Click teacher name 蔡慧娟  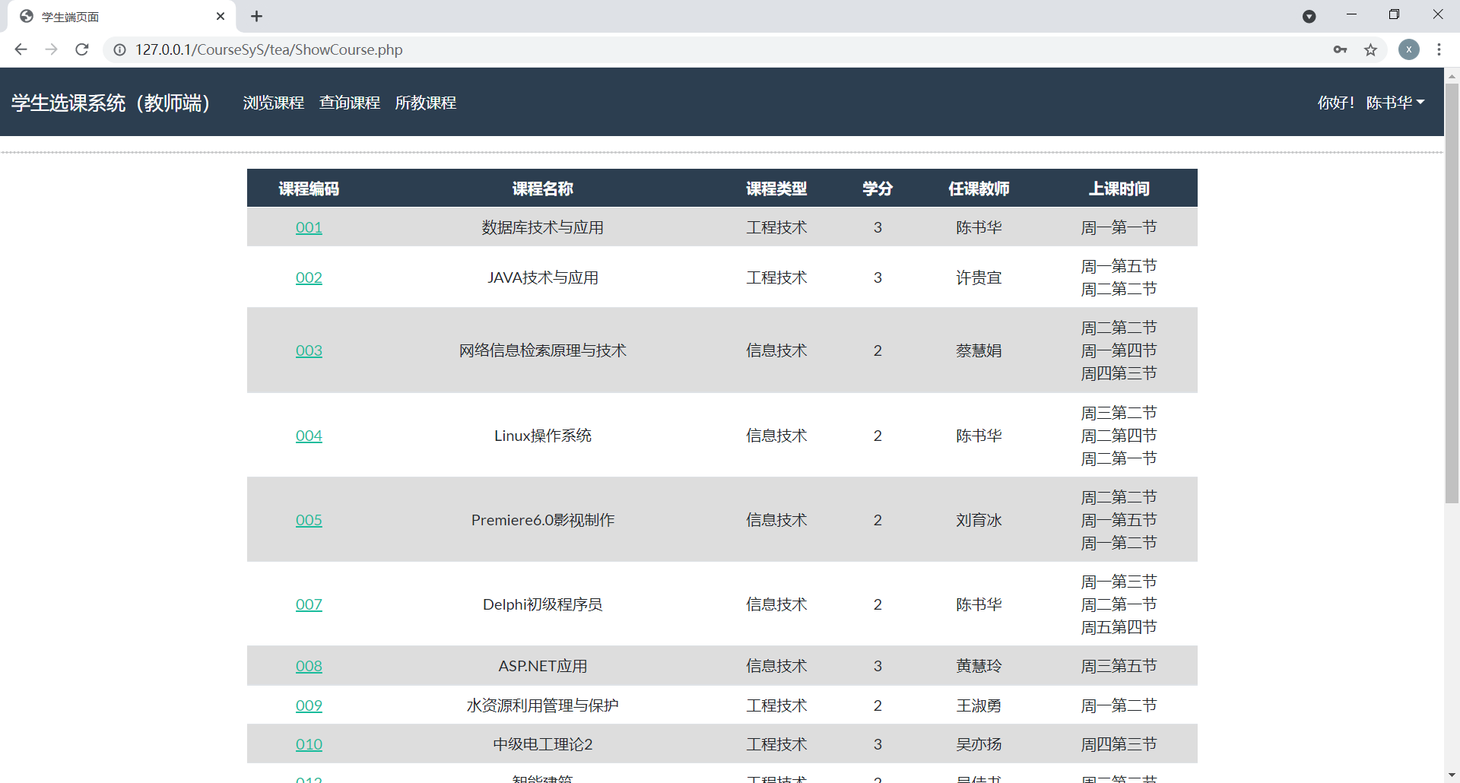(x=979, y=350)
